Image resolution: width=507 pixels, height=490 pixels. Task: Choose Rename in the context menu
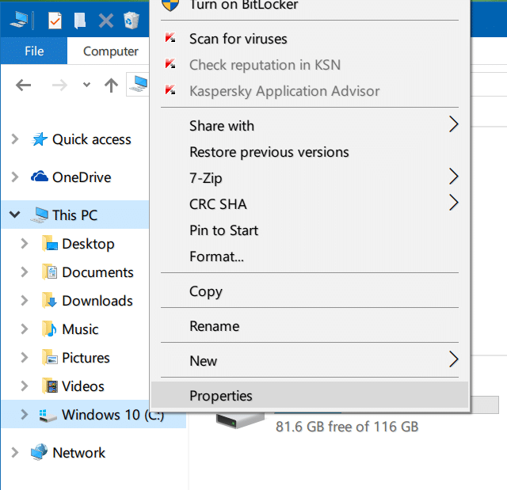310,326
